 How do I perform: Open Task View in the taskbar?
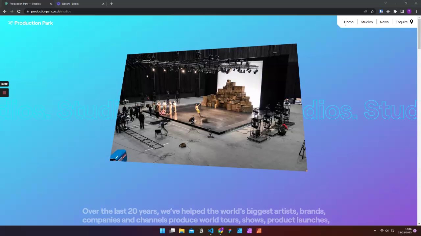click(172, 231)
